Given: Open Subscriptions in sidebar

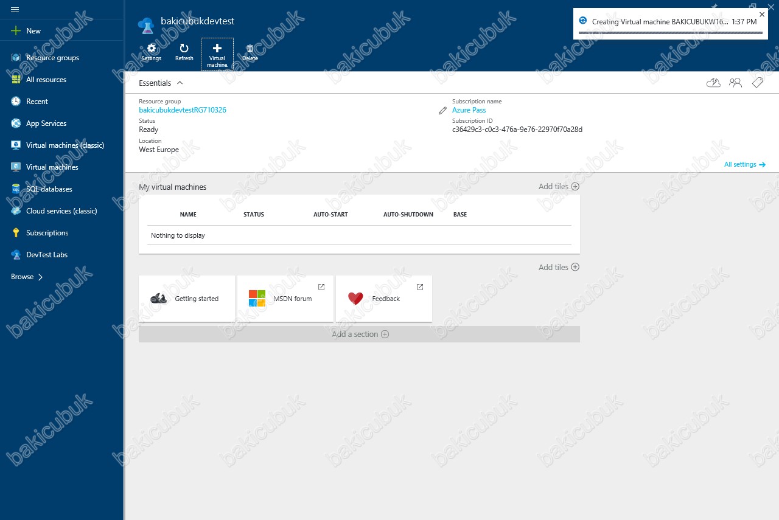Looking at the screenshot, I should 47,233.
